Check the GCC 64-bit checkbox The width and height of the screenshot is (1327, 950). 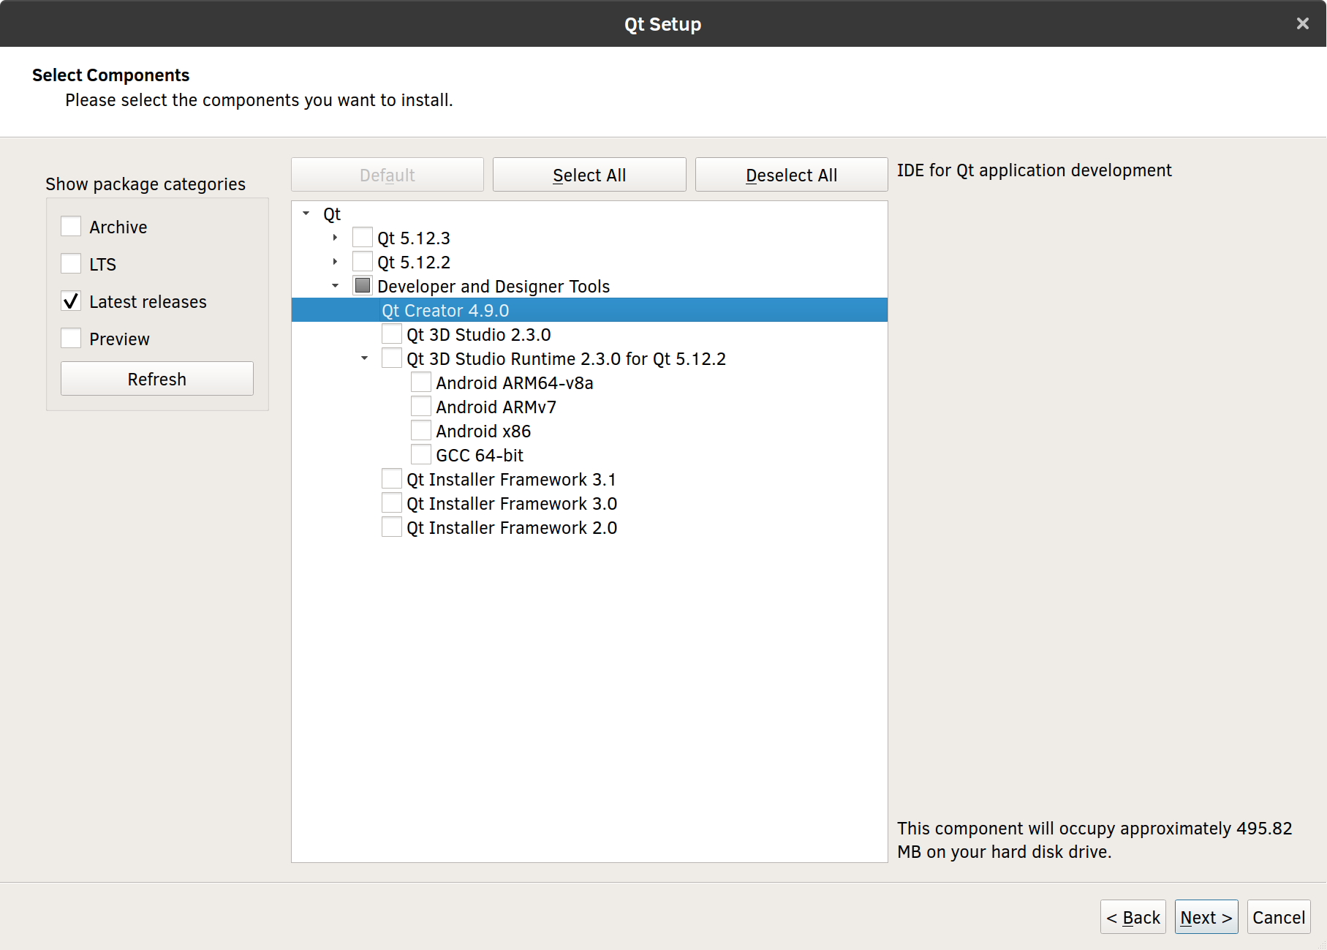[x=421, y=453]
